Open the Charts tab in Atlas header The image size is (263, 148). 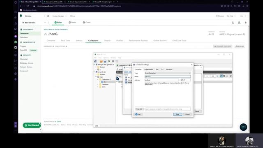(x=87, y=22)
